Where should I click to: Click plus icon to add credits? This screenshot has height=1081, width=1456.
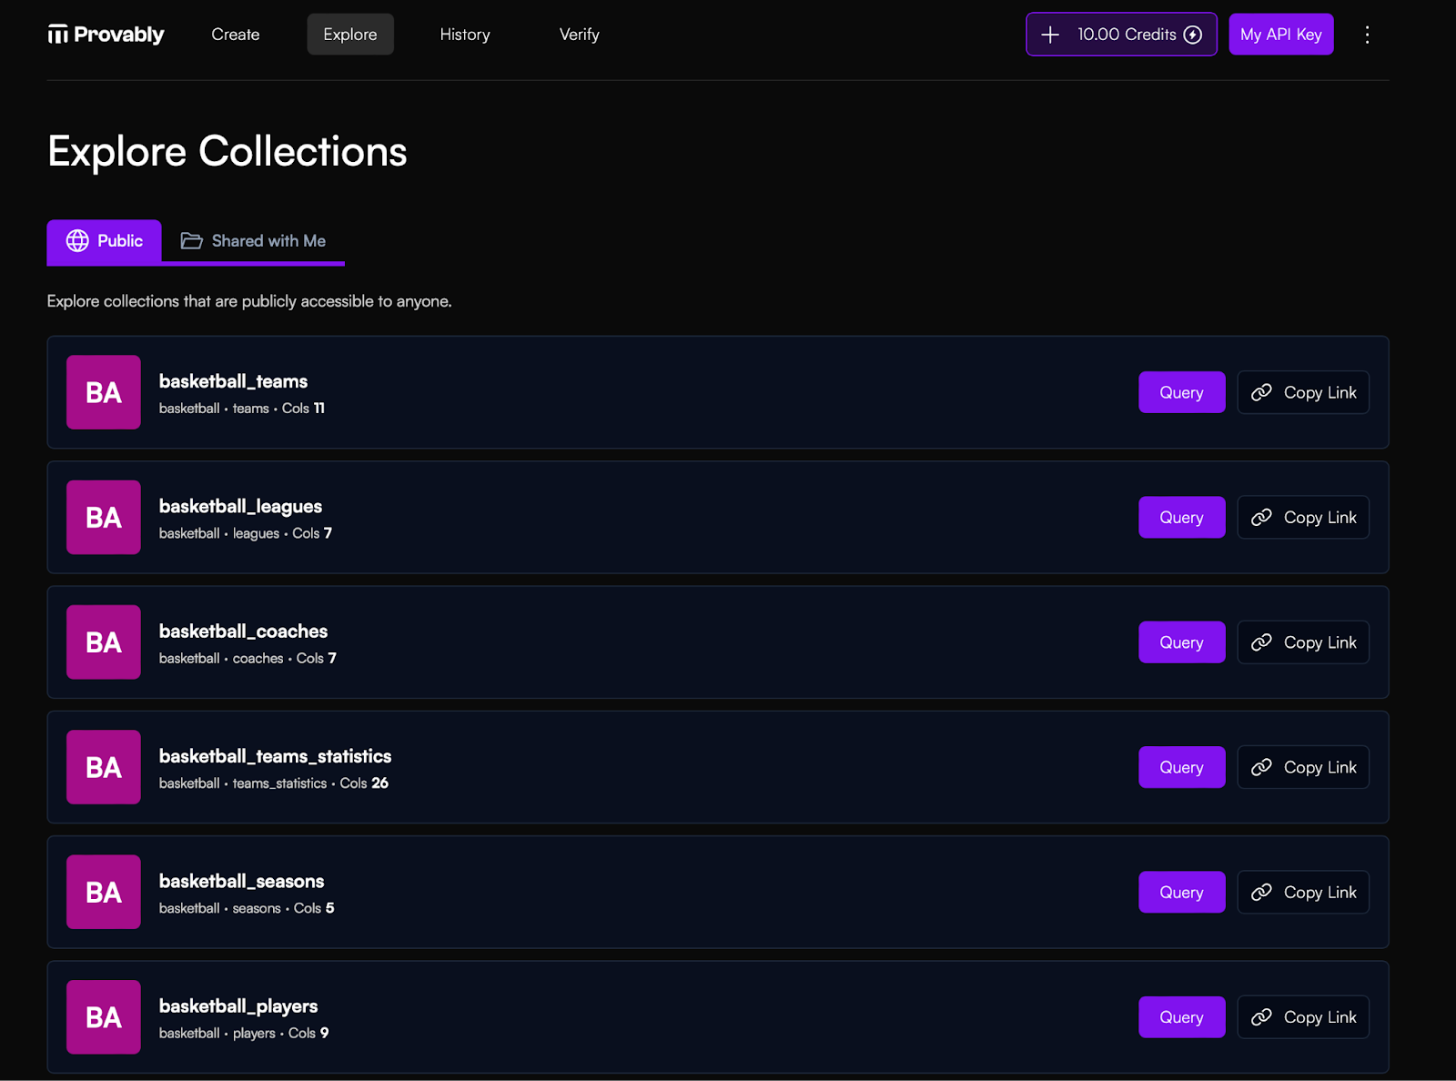tap(1050, 35)
